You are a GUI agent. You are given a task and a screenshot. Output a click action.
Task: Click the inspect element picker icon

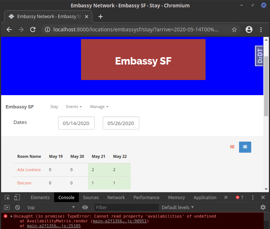pos(7,198)
